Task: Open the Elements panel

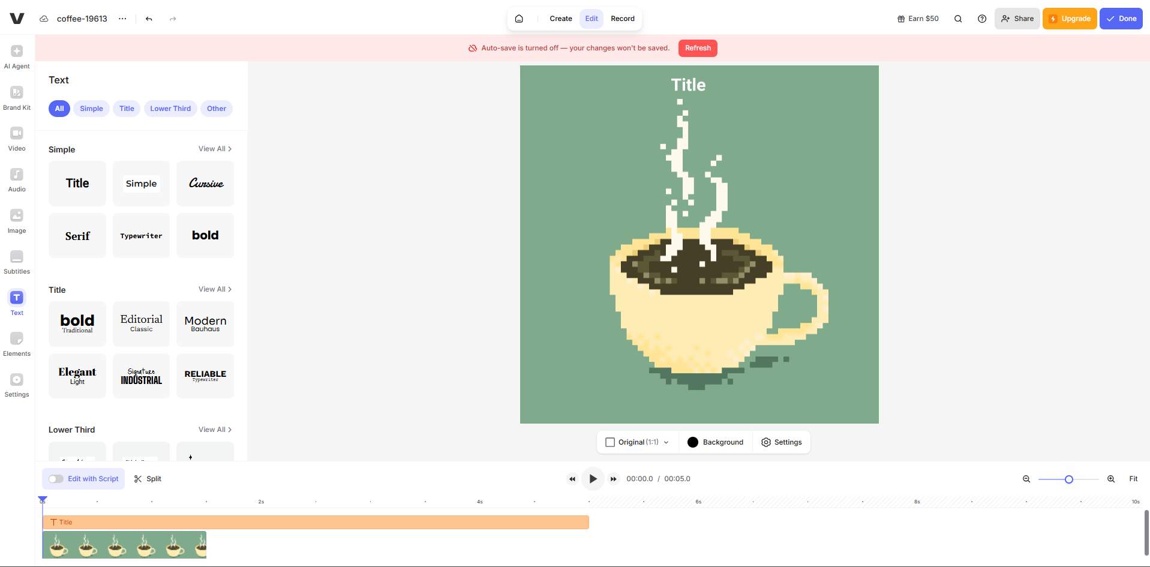Action: [x=16, y=343]
